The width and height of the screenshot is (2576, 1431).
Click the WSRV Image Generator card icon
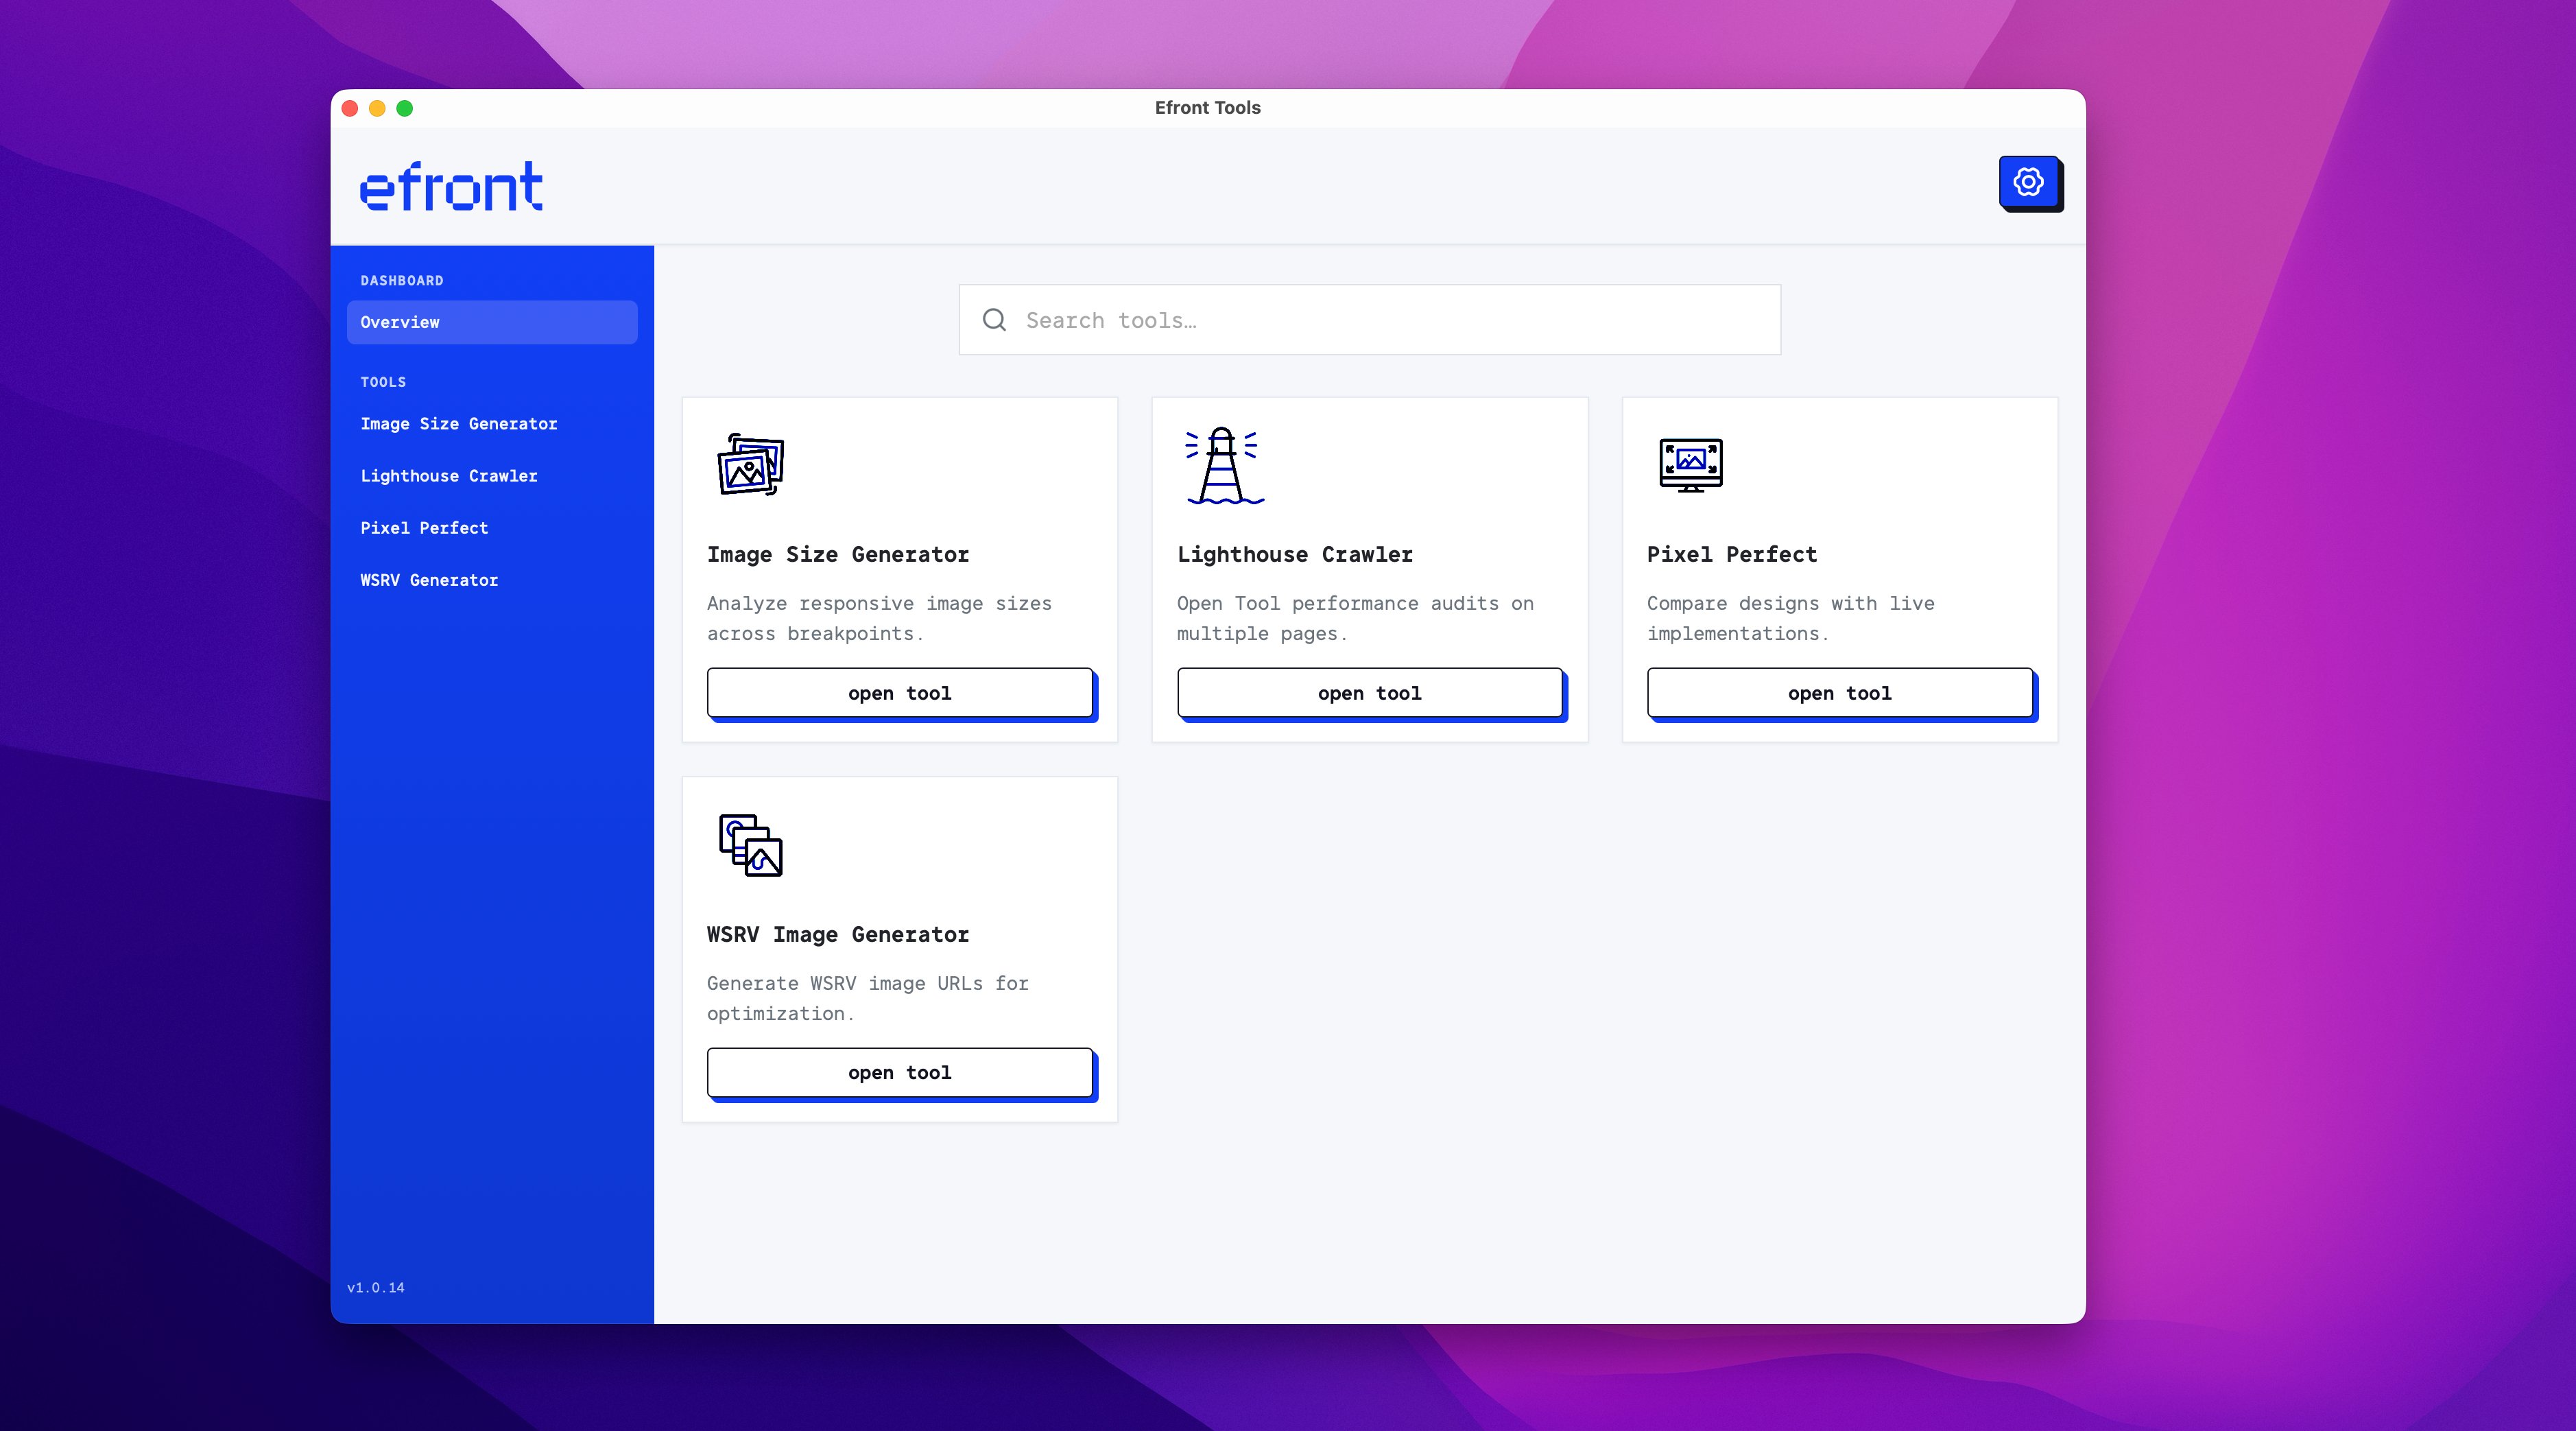(x=751, y=845)
